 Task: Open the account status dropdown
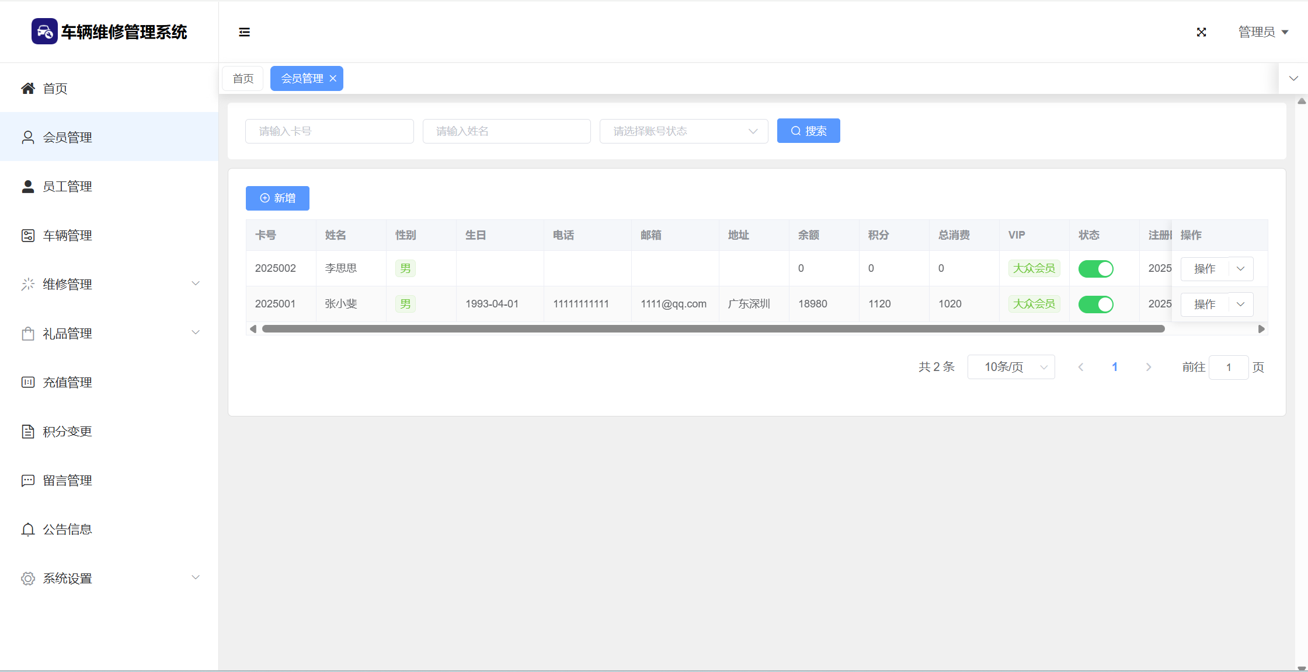tap(683, 131)
